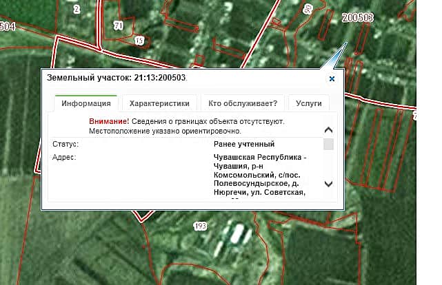This screenshot has height=285, width=442.
Task: Close the land parcel info popup
Action: pyautogui.click(x=332, y=78)
